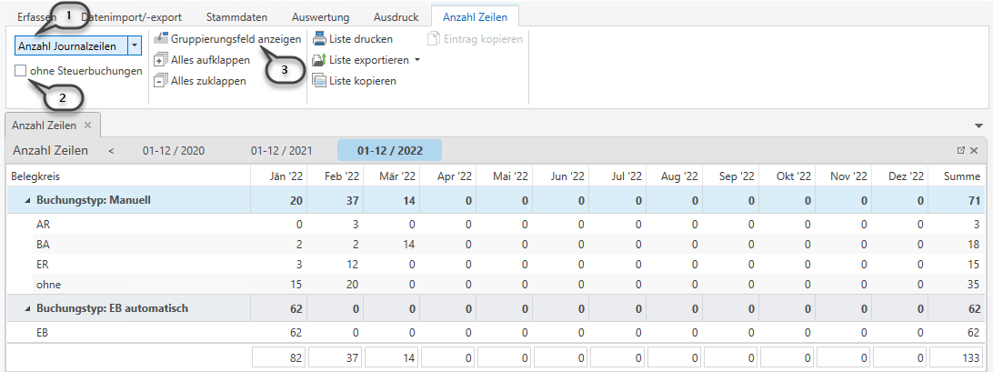Click the Liste kopieren icon

(x=319, y=81)
